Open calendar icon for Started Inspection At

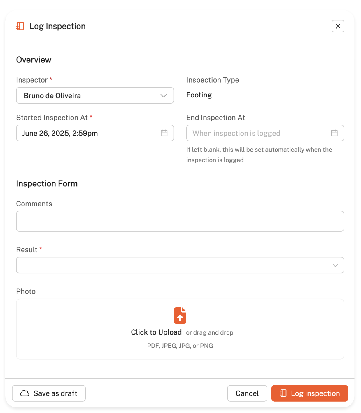(x=164, y=133)
